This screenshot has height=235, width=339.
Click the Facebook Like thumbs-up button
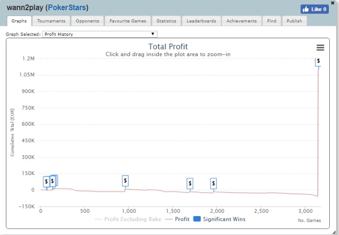click(x=315, y=9)
